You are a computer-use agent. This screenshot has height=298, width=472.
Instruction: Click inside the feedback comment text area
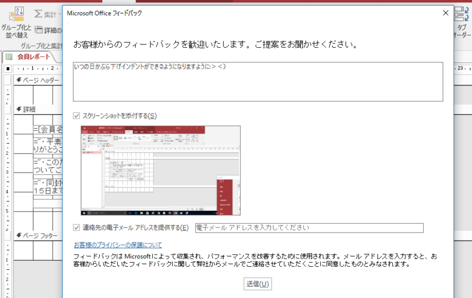258,82
